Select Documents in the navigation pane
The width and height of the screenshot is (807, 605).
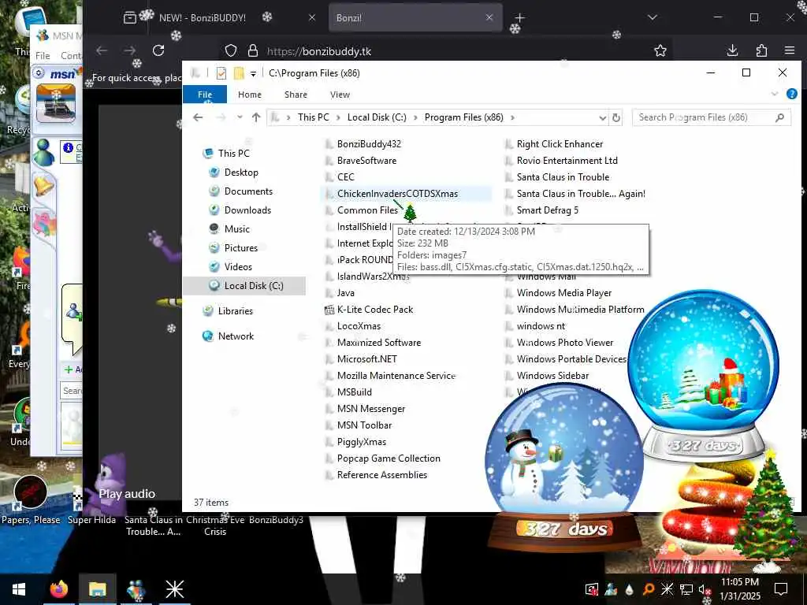coord(248,191)
